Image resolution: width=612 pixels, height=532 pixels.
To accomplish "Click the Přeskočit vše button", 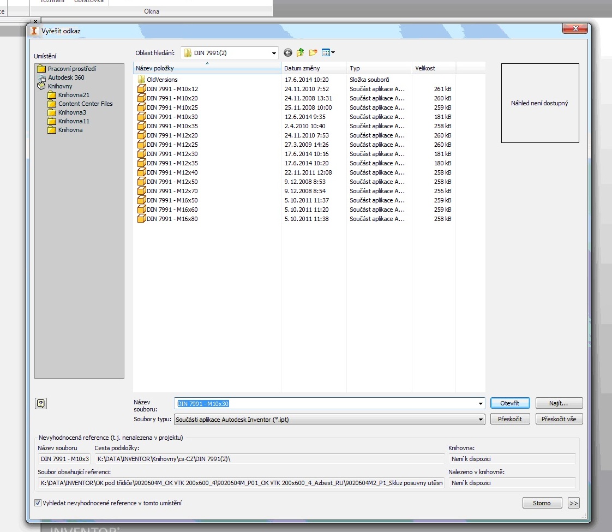I will point(559,419).
